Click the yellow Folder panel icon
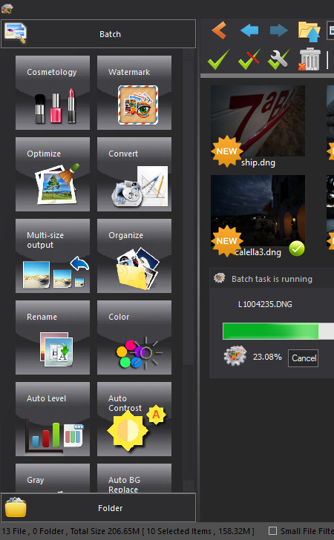The image size is (334, 540). [16, 507]
